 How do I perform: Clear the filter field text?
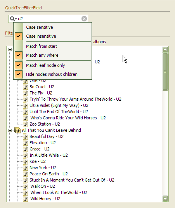pos(84,19)
